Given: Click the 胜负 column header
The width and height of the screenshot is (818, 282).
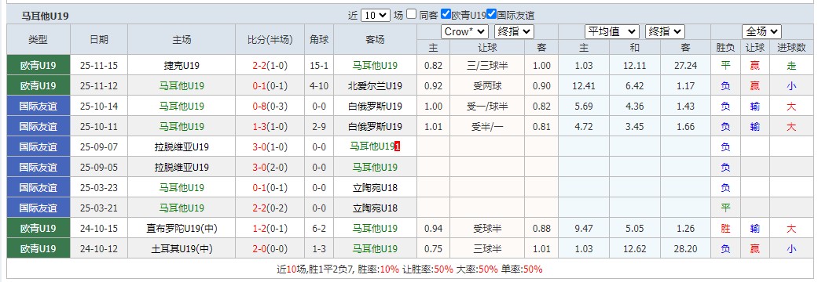Looking at the screenshot, I should click(725, 47).
